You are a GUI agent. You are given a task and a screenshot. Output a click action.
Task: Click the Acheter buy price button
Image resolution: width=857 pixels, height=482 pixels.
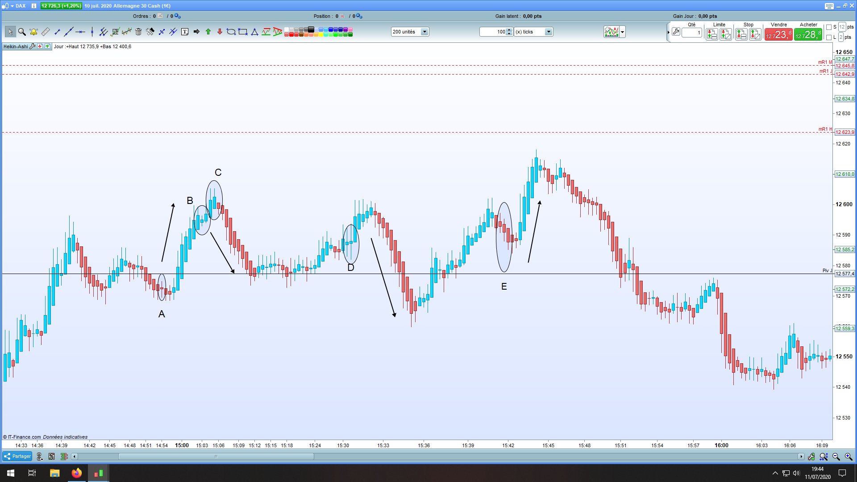click(808, 35)
